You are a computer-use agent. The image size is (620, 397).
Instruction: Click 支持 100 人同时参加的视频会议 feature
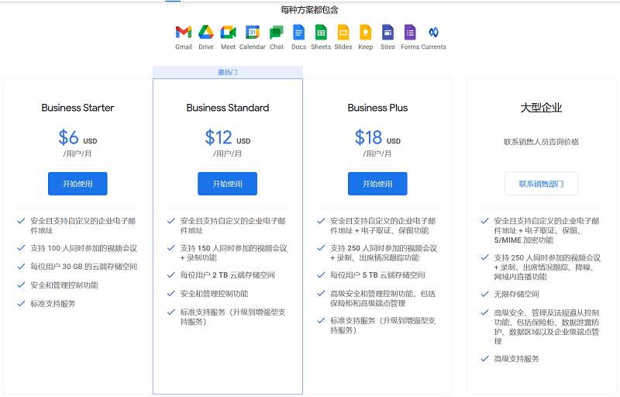84,248
